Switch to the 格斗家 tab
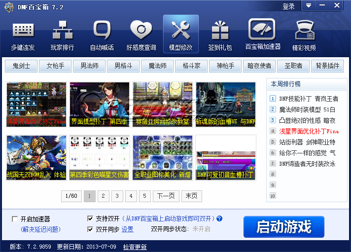 tap(191, 66)
